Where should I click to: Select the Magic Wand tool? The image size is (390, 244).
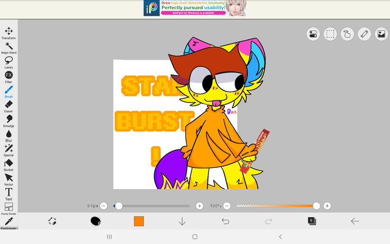tap(9, 48)
